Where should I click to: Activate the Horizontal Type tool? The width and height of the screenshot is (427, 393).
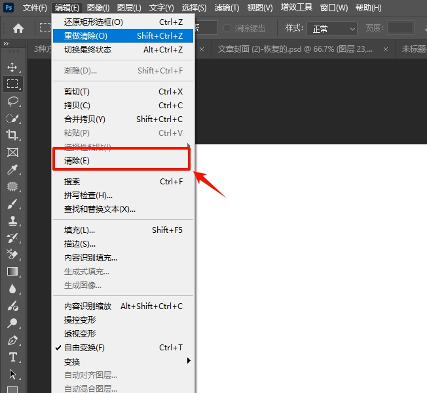[12, 358]
